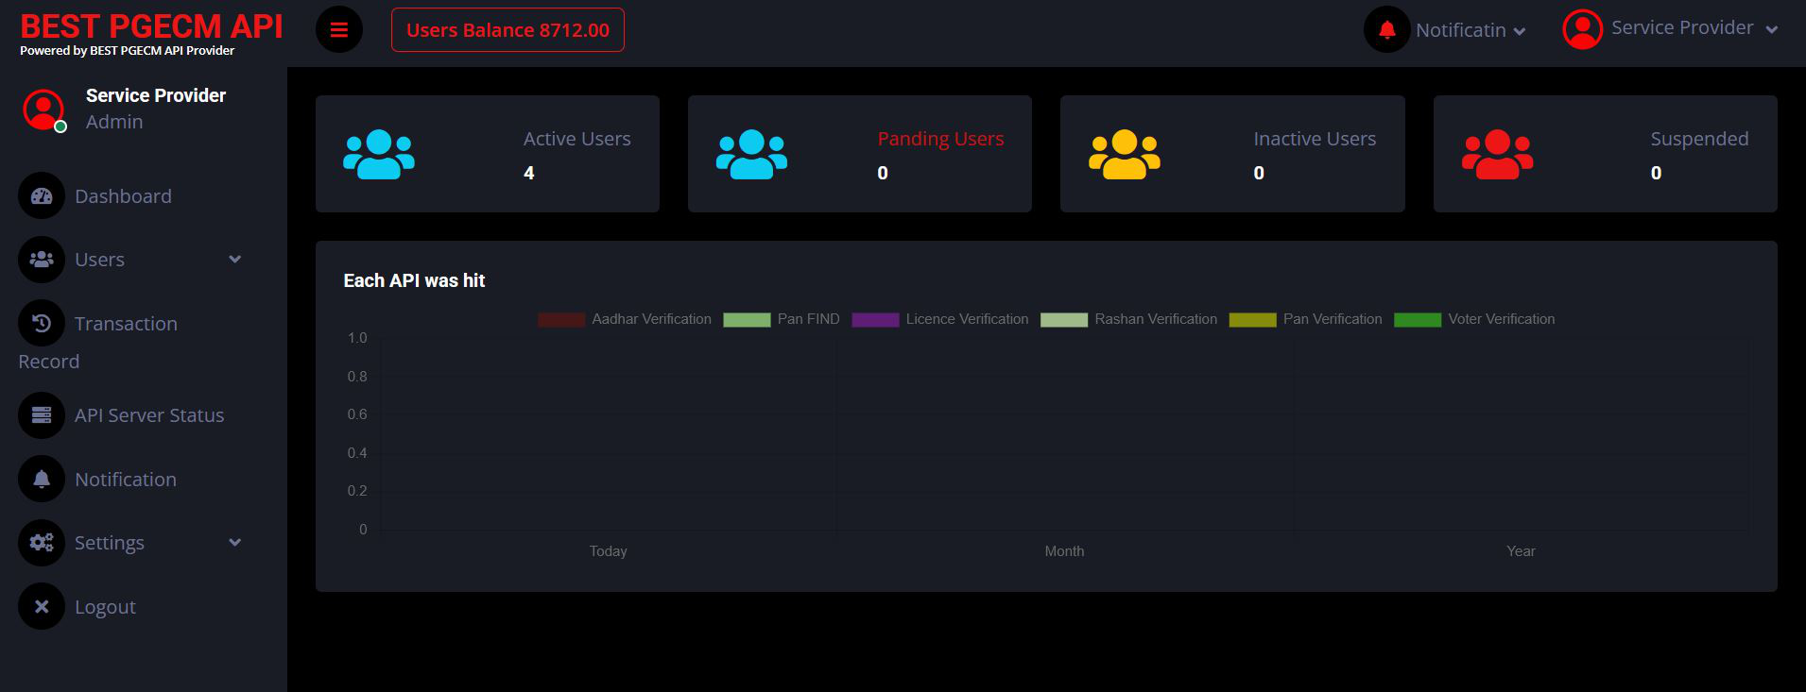Select Transaction Record in the sidebar
The image size is (1806, 692).
click(126, 325)
